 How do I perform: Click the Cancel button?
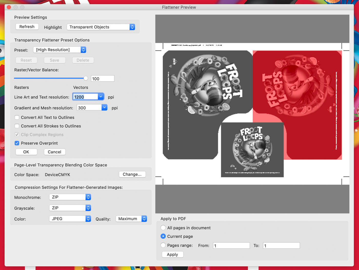pyautogui.click(x=55, y=152)
